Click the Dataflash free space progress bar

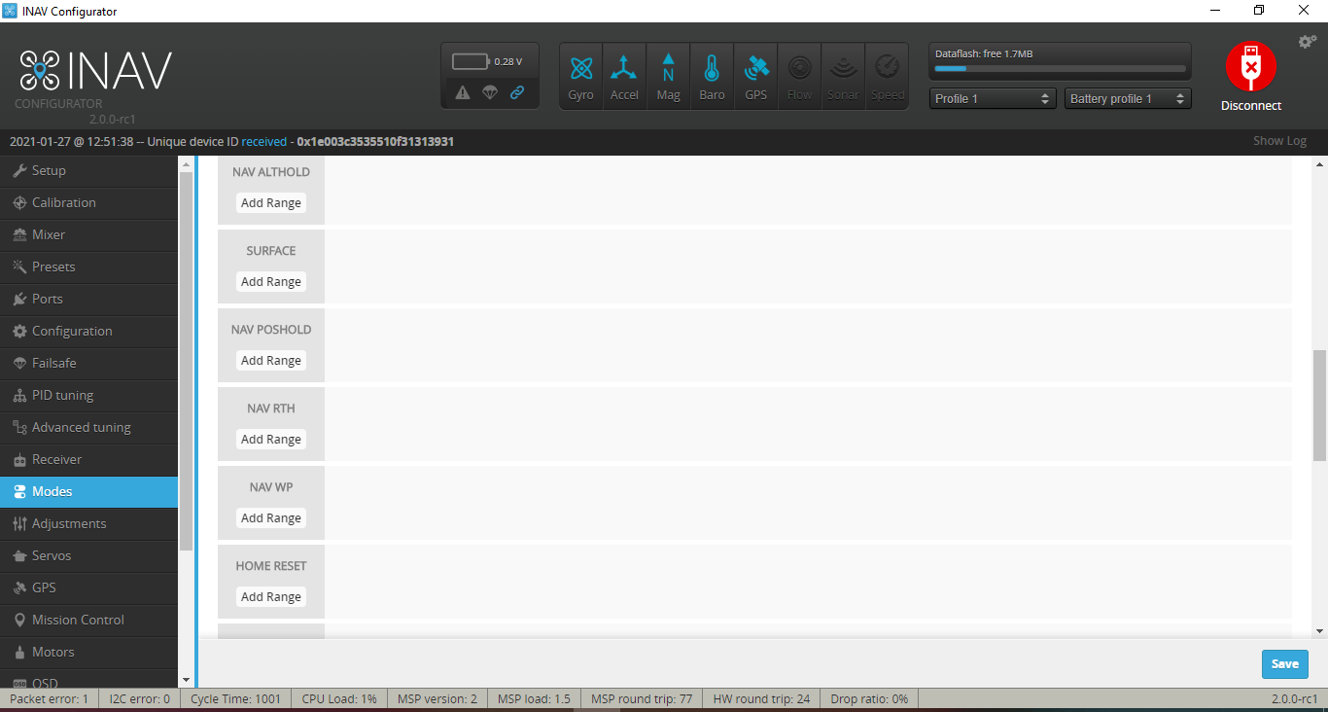pyautogui.click(x=1060, y=69)
